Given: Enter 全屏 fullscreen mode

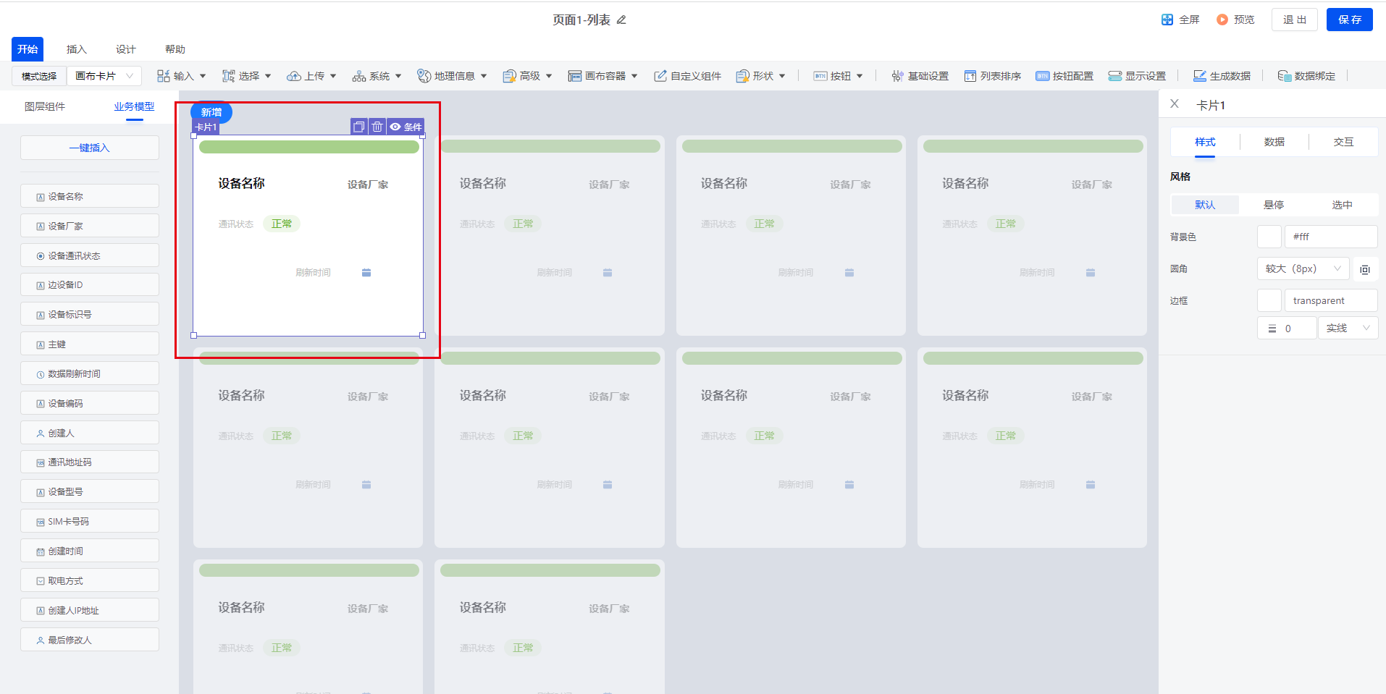Looking at the screenshot, I should (x=1180, y=20).
